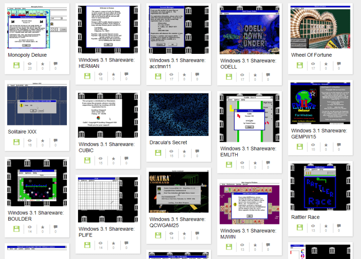Open the CUBIC shareware thumbnail
361x259 pixels.
tap(108, 115)
